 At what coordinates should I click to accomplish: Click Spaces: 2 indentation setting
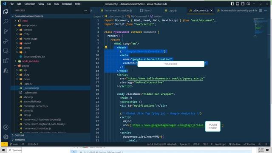184,144
